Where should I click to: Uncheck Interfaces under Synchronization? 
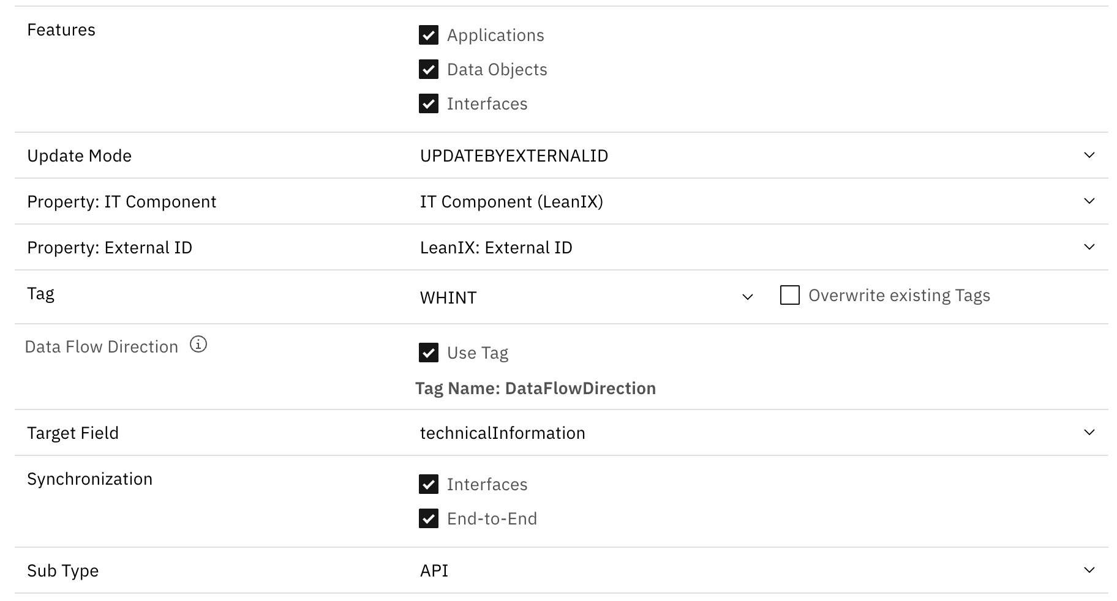429,485
